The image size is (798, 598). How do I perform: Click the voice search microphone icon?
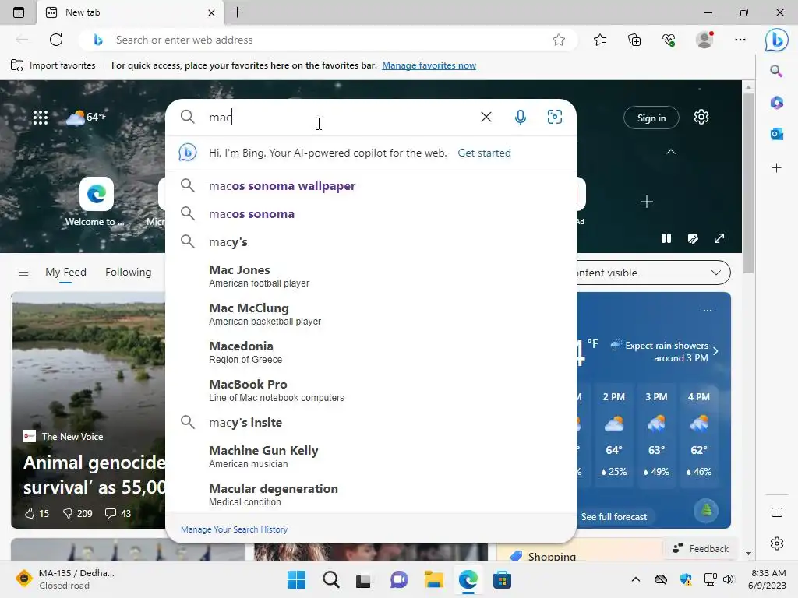pyautogui.click(x=520, y=117)
